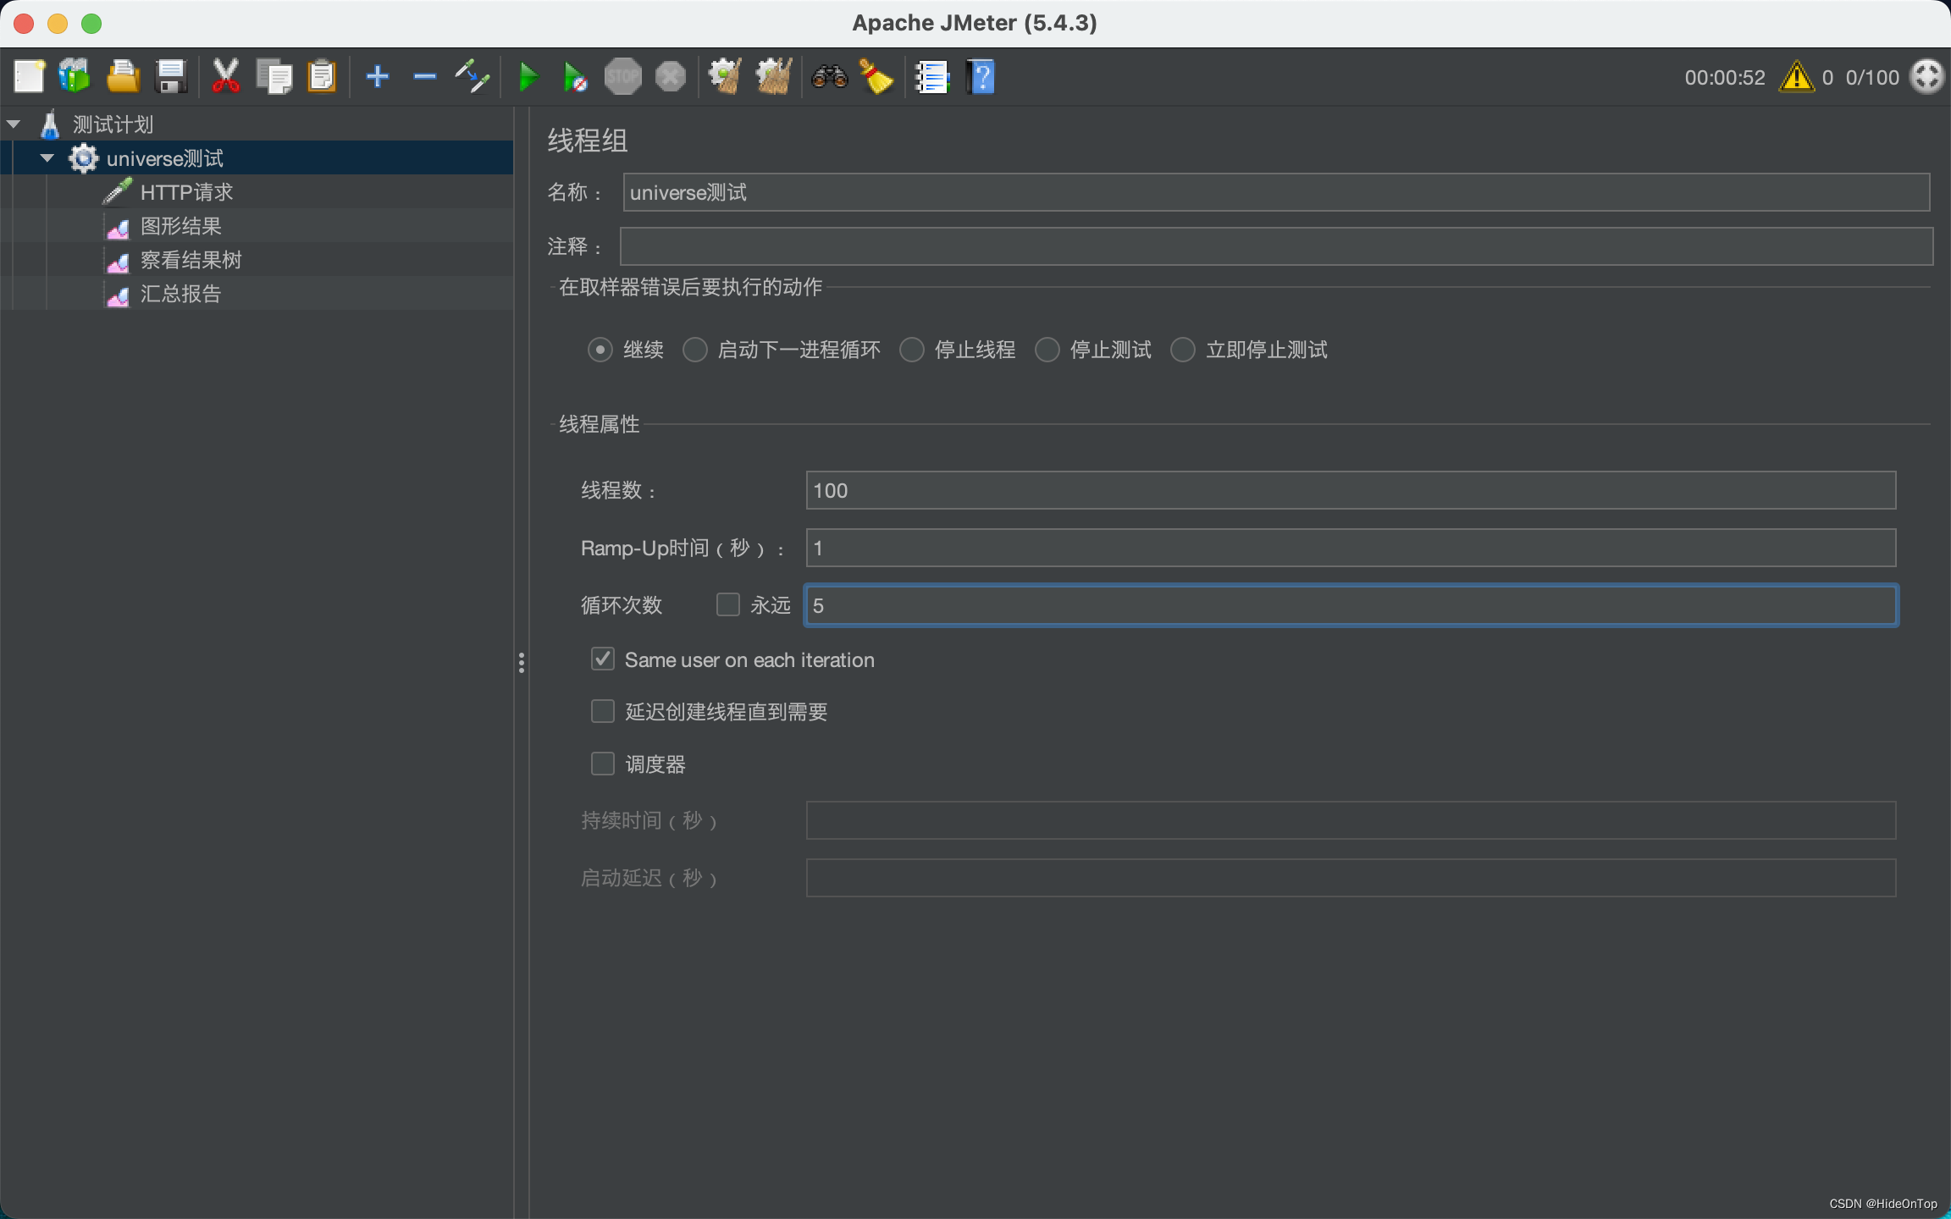This screenshot has height=1219, width=1951.
Task: Select HTTP请求 in the tree
Action: point(186,192)
